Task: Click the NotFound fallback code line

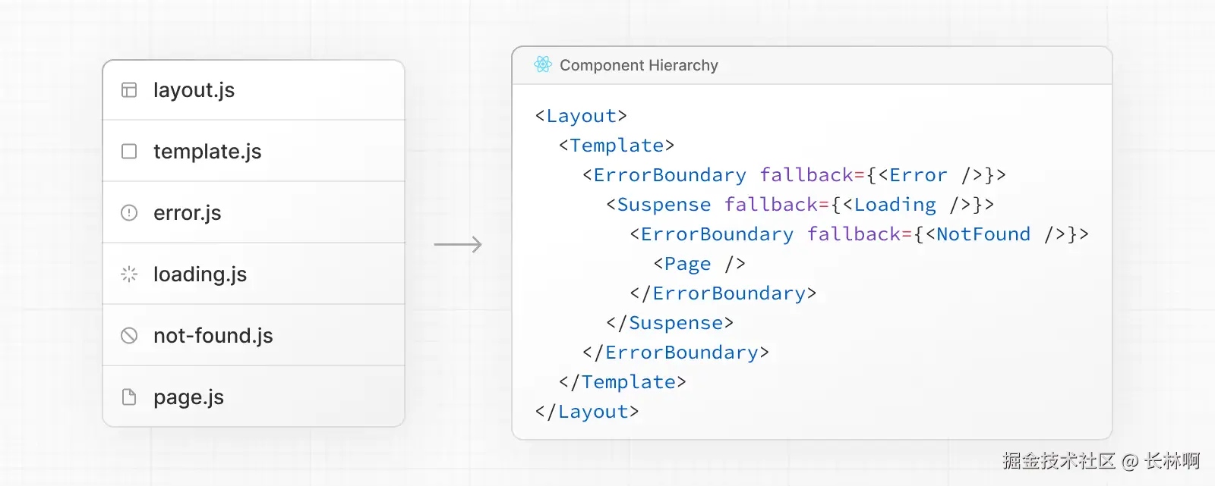Action: click(859, 234)
